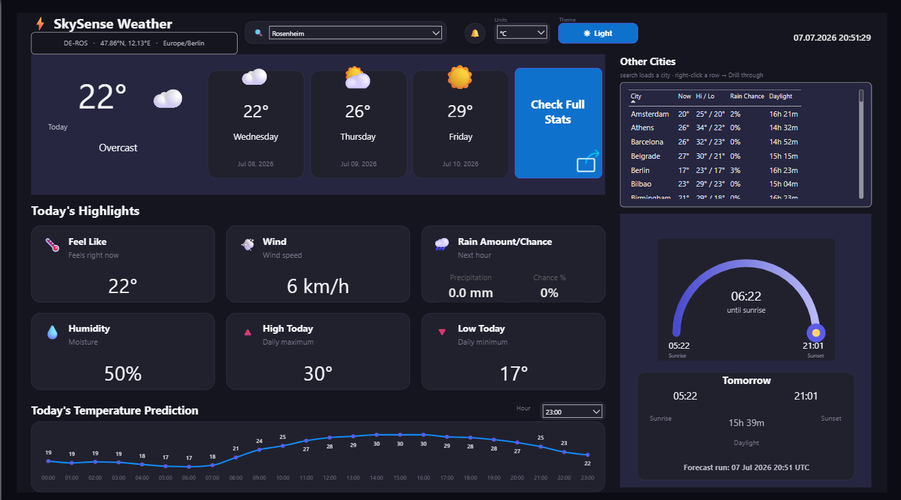The width and height of the screenshot is (901, 500).
Task: Click the daylight progress arc gauge
Action: 746,299
